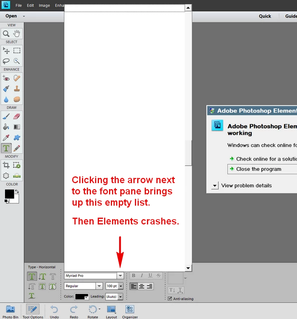
Task: Select the Crop tool
Action: pos(6,165)
